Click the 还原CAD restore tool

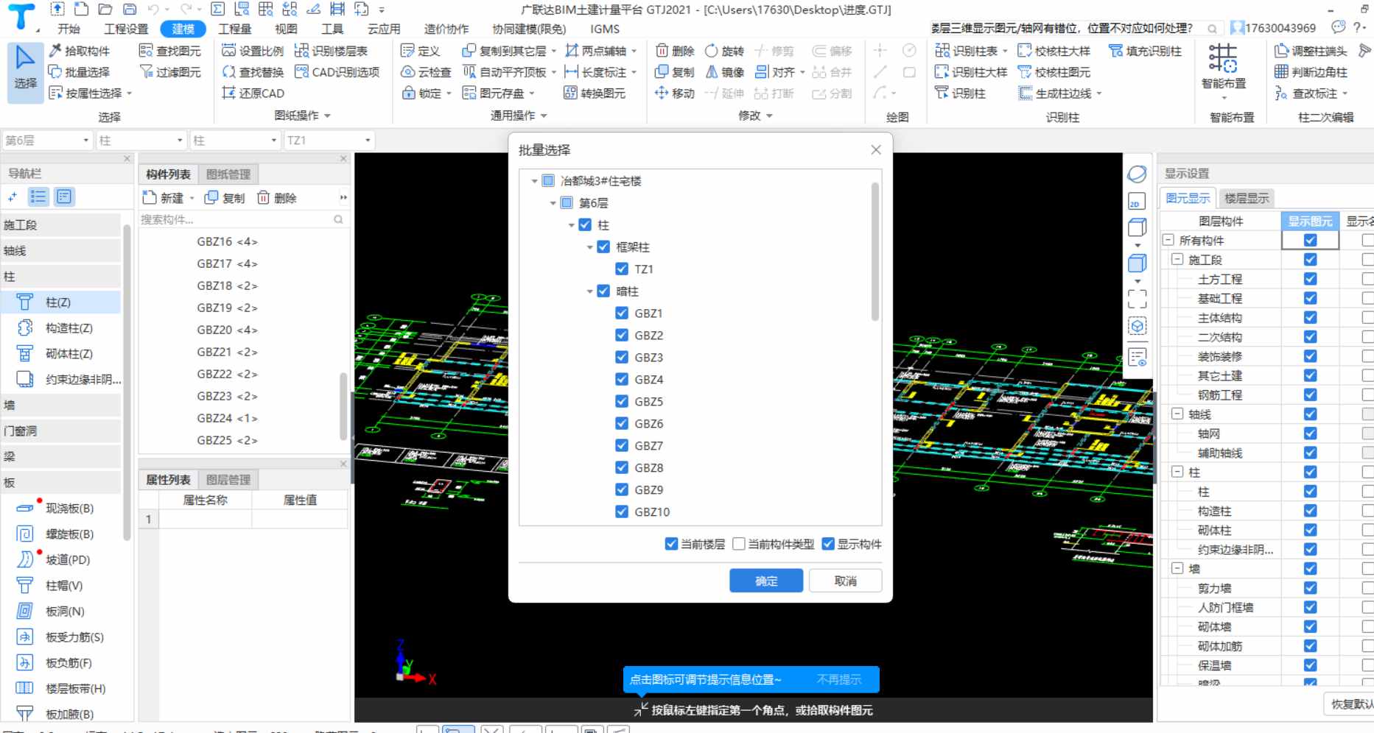coord(253,93)
